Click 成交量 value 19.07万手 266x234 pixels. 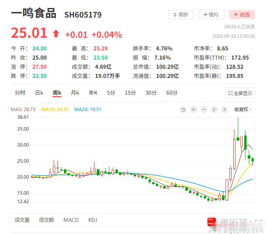(x=107, y=76)
